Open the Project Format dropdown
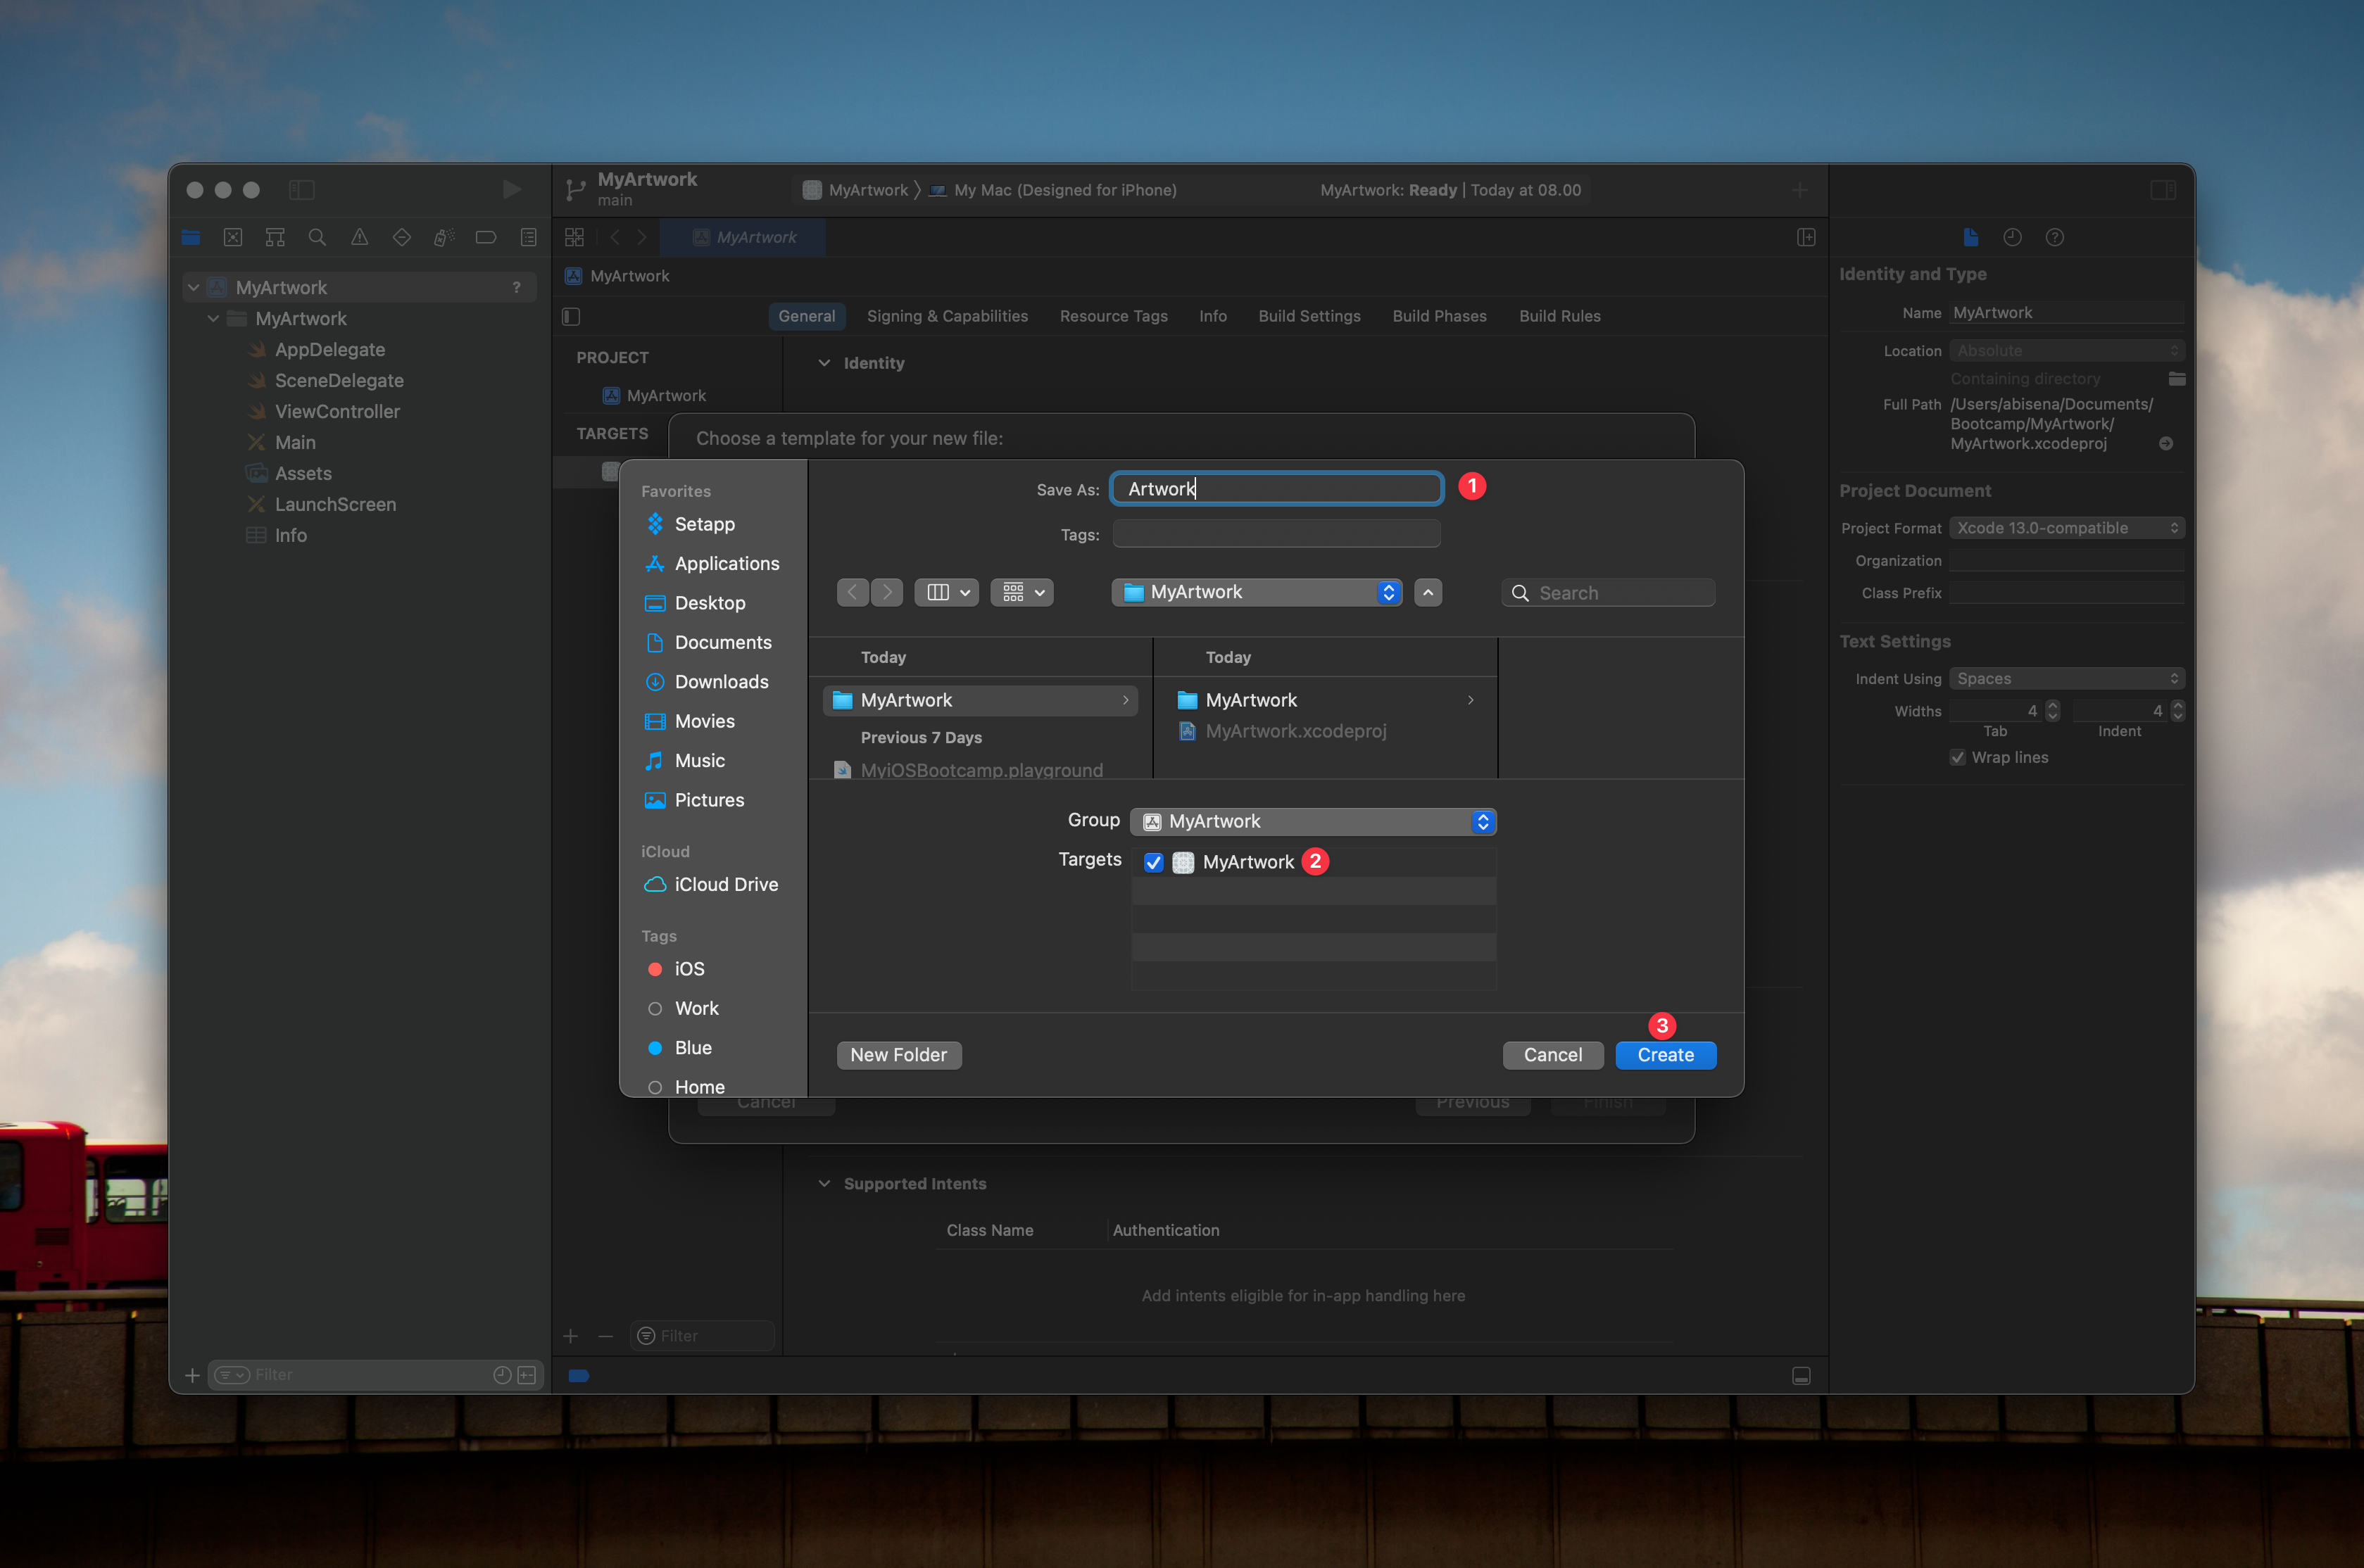 (2066, 528)
